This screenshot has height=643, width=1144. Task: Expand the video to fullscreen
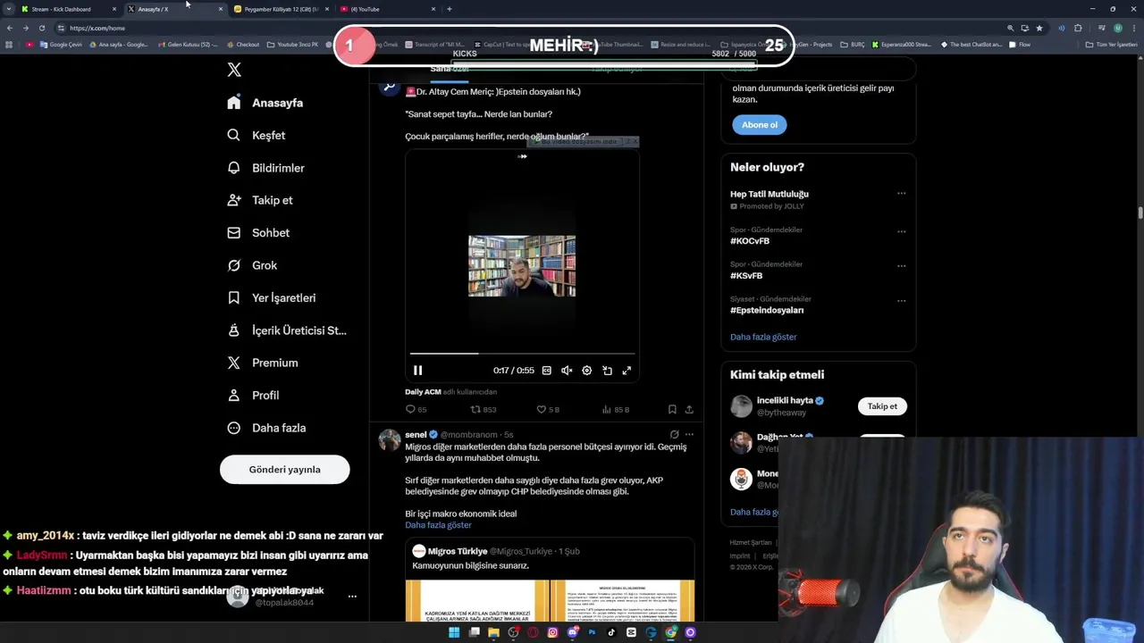tap(627, 371)
